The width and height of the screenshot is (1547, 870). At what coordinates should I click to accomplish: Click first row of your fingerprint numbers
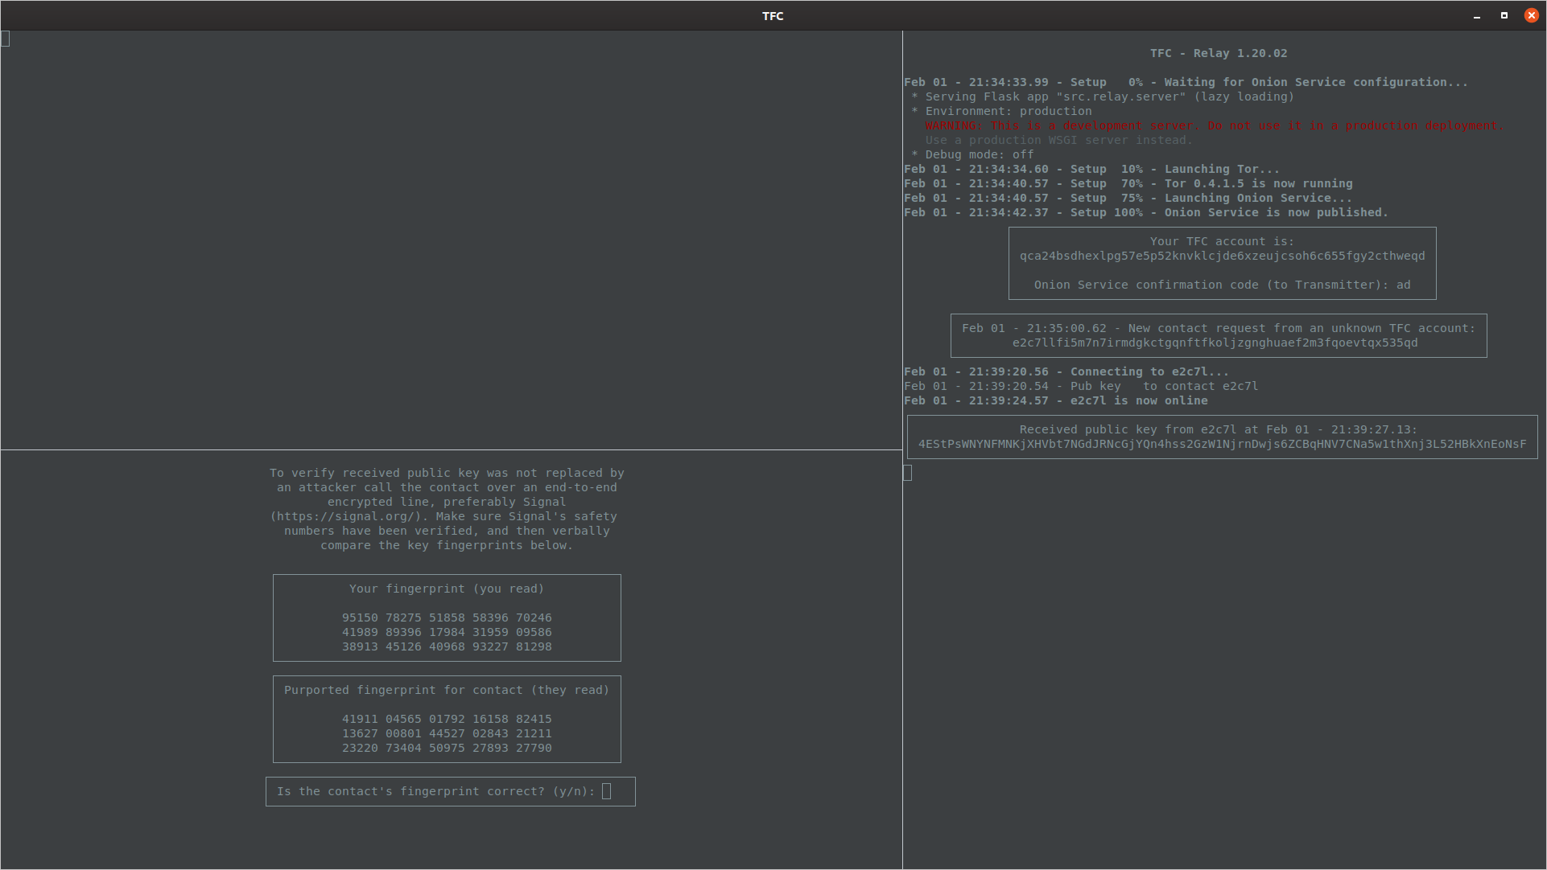[x=447, y=618]
